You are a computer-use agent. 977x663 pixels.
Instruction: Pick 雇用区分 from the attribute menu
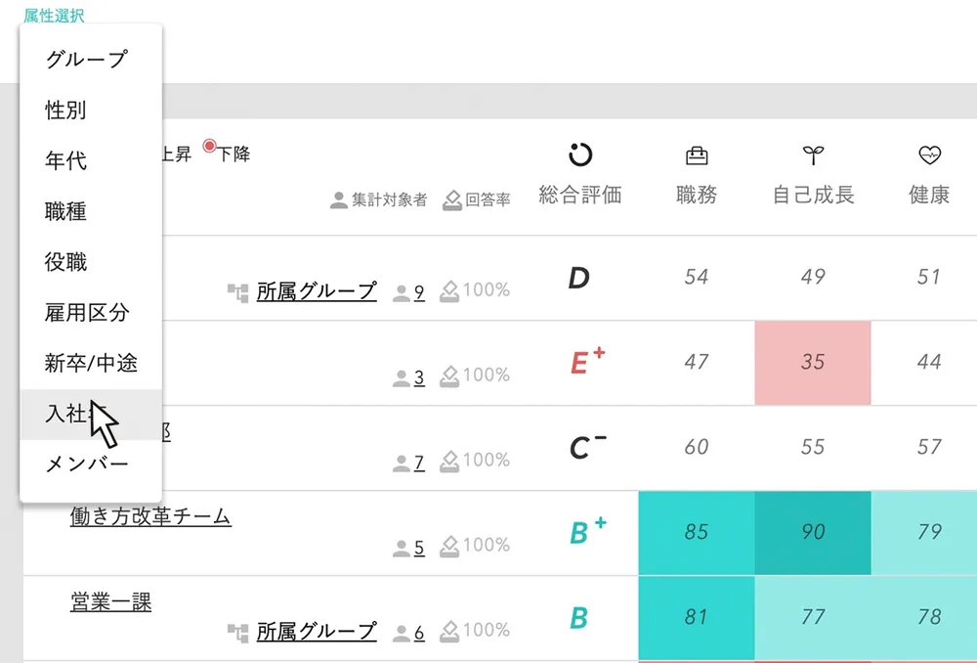pos(87,313)
